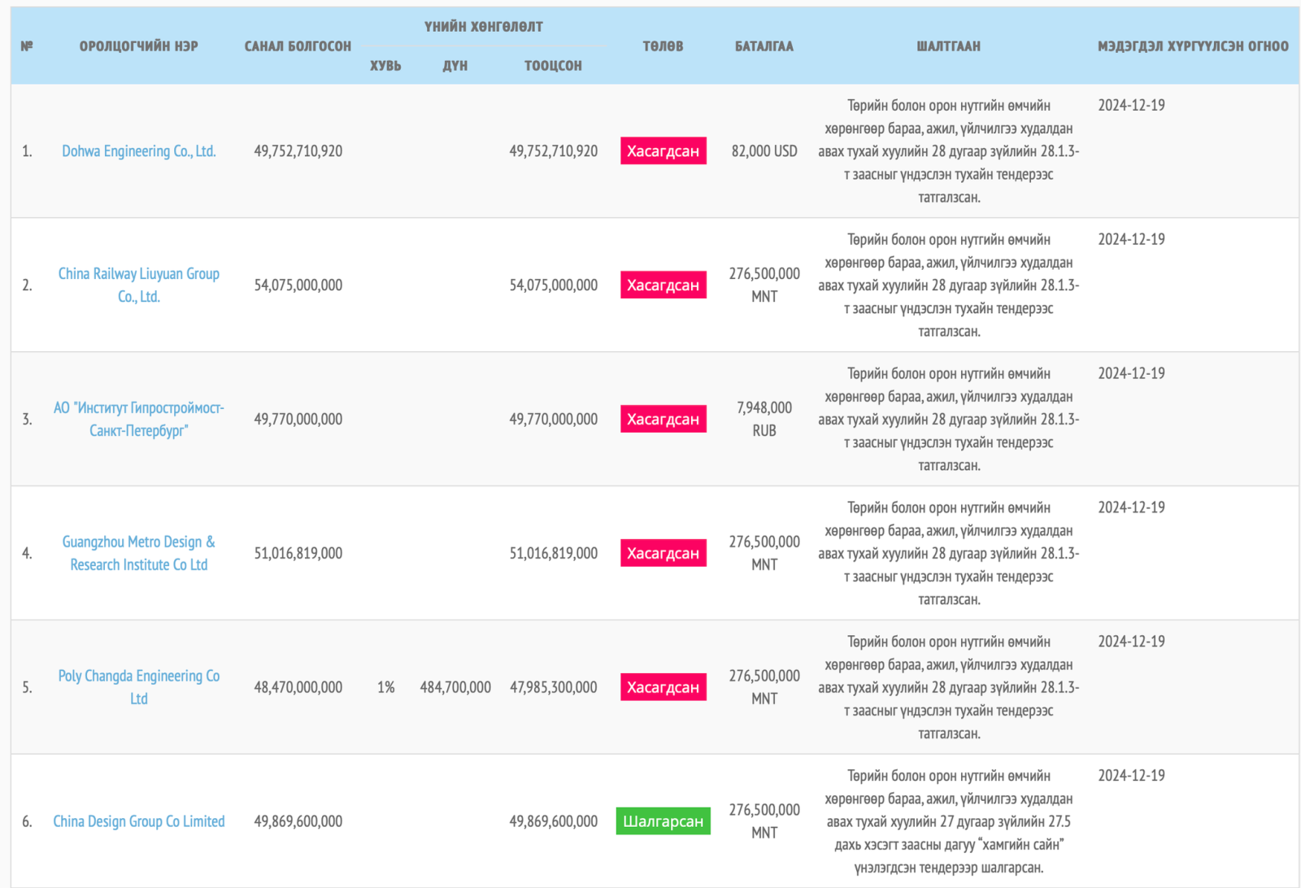Click the rejection reason text in Dohwa row
This screenshot has width=1301, height=888.
(x=949, y=151)
